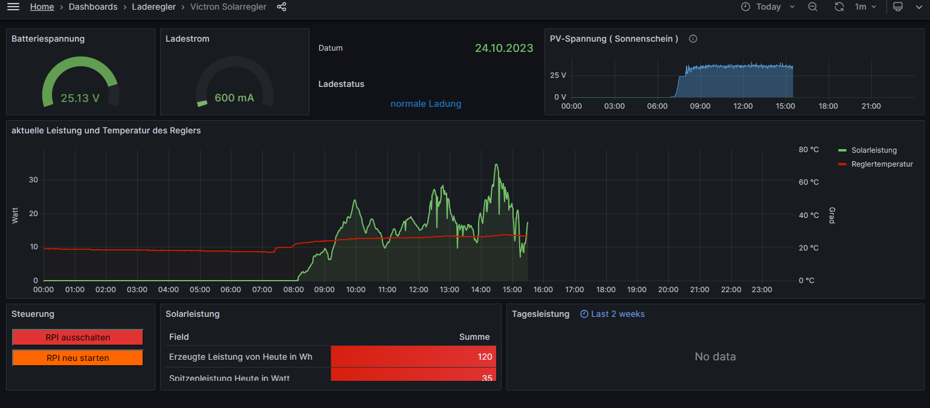
Task: Go to Home in the breadcrumb
Action: coord(42,7)
